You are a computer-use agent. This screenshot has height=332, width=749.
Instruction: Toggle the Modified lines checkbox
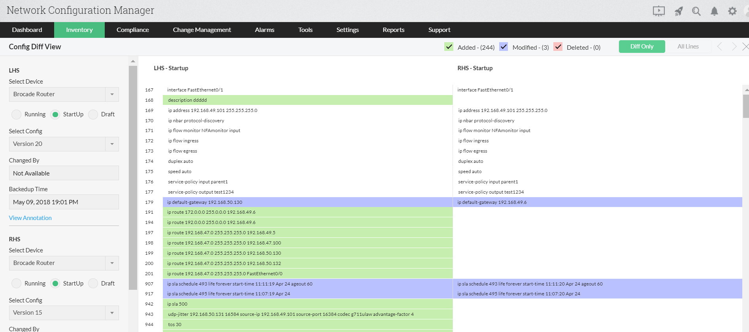[504, 47]
